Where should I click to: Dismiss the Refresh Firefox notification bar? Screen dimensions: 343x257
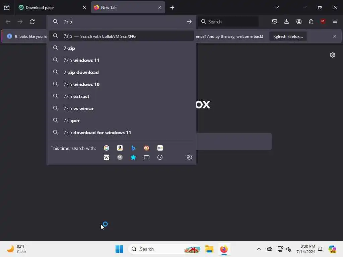coord(335,36)
